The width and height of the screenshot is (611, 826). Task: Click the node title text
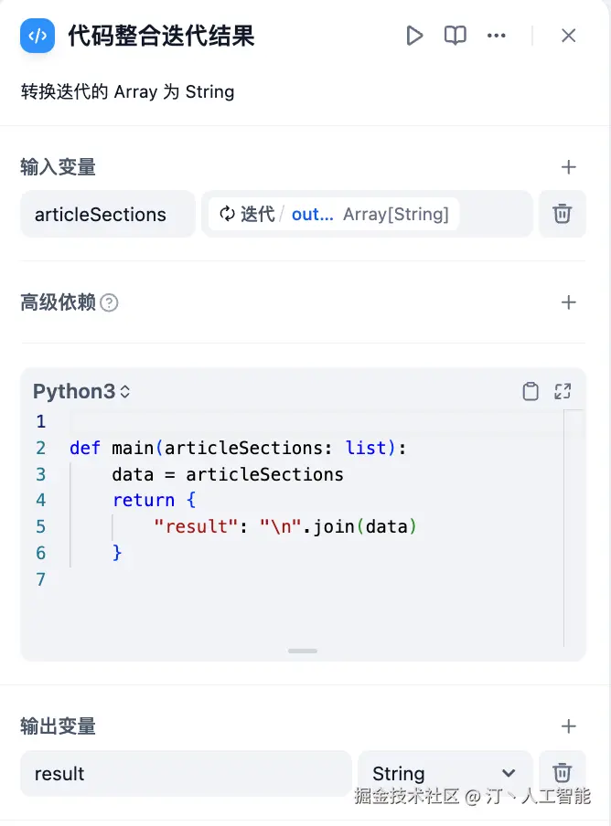pos(161,37)
